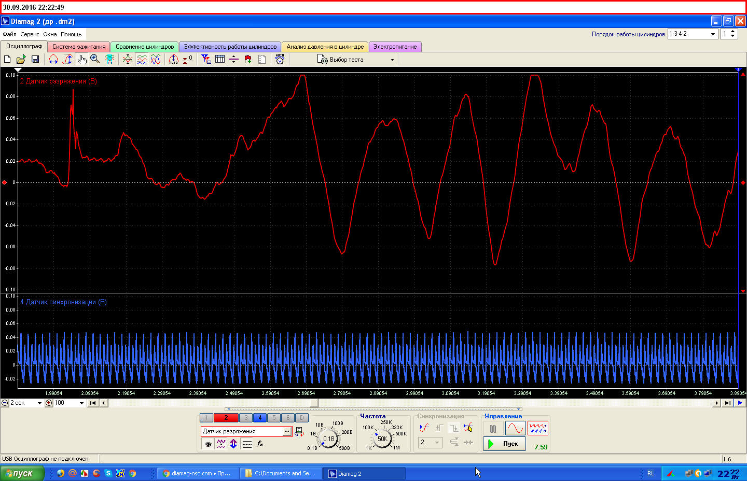Add a flag marker with the flag icon

click(x=248, y=59)
